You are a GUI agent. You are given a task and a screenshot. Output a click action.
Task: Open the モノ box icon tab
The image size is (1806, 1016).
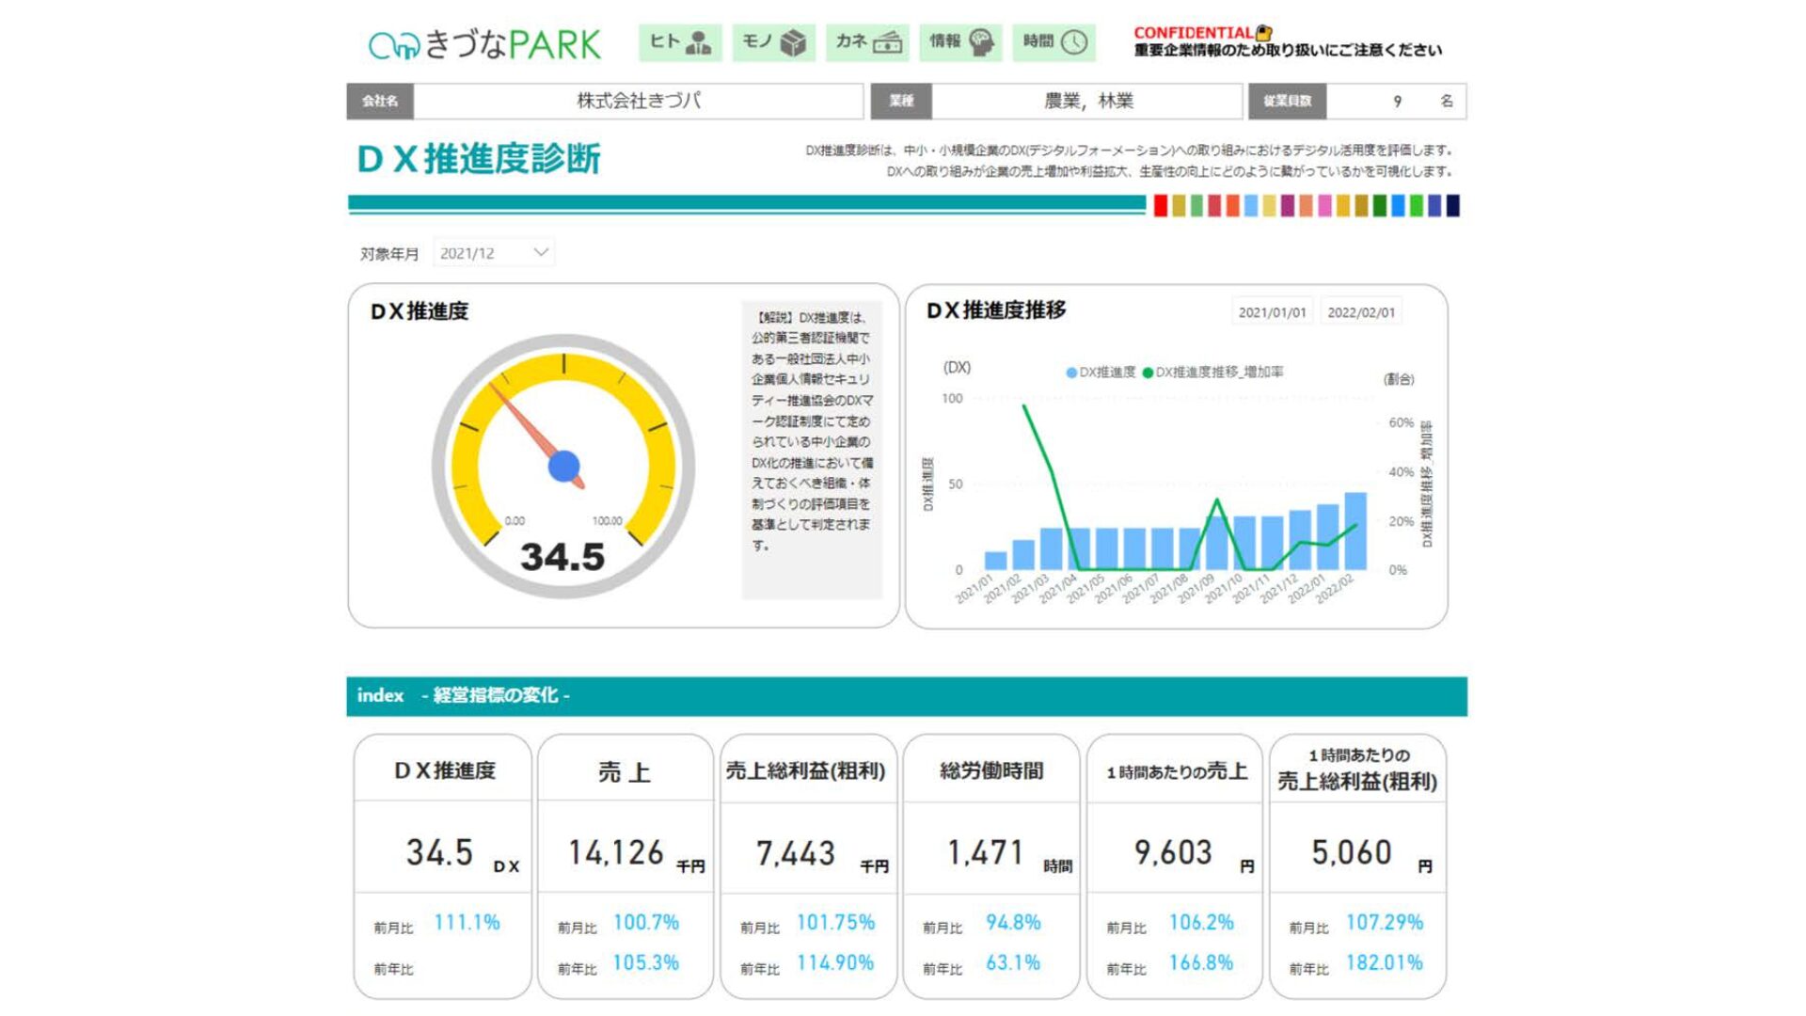click(x=773, y=42)
